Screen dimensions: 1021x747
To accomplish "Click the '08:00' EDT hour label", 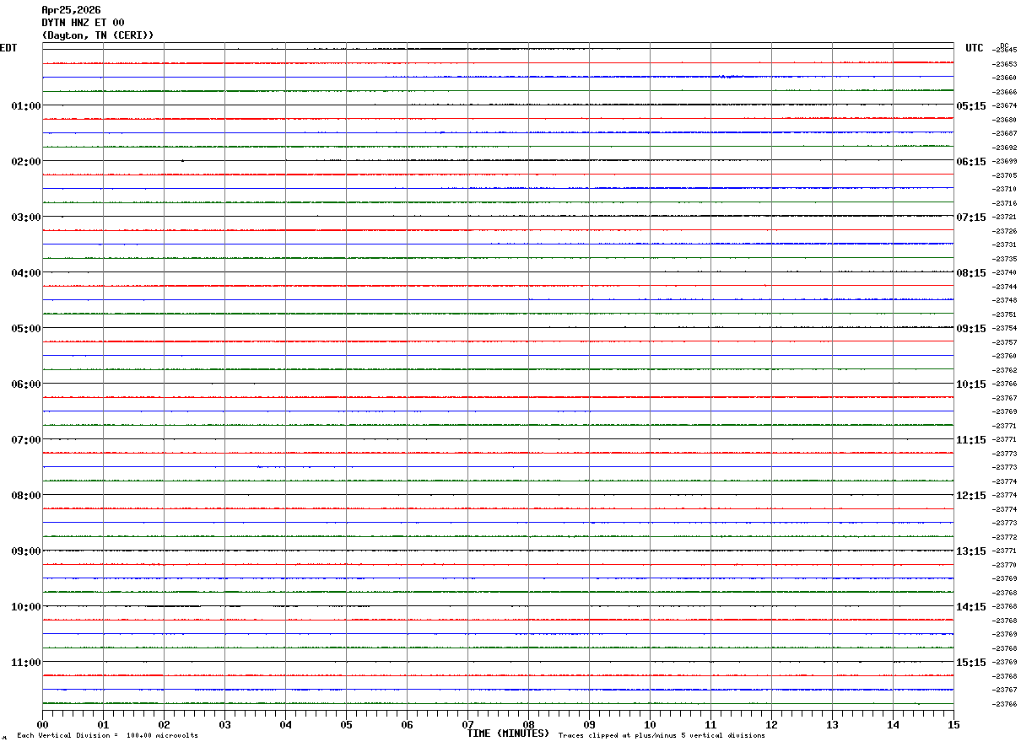I will (x=26, y=495).
